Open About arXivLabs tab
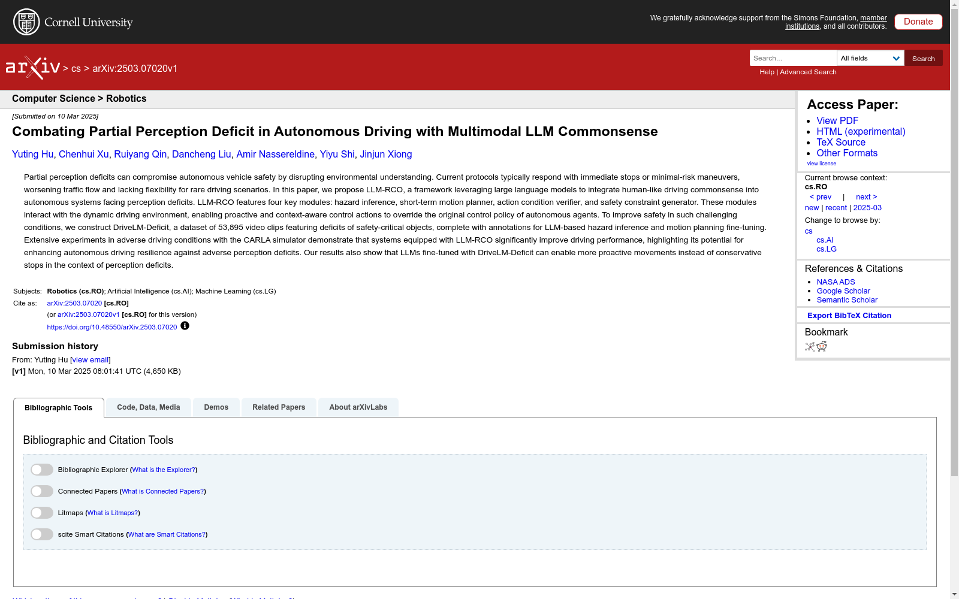Screen dimensions: 959x599 tap(358, 407)
